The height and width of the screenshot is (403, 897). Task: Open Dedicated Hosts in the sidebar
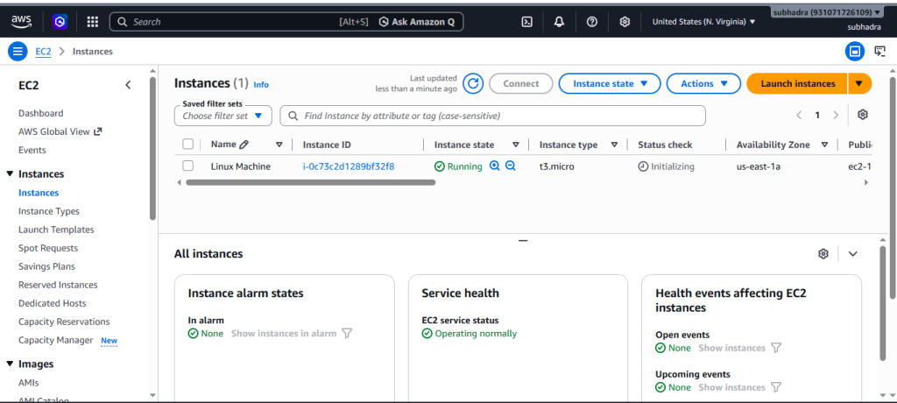pos(53,303)
